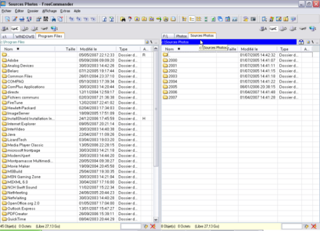Open file search with black binoculars icon
Image resolution: width=320 pixels, height=231 pixels.
(123, 19)
